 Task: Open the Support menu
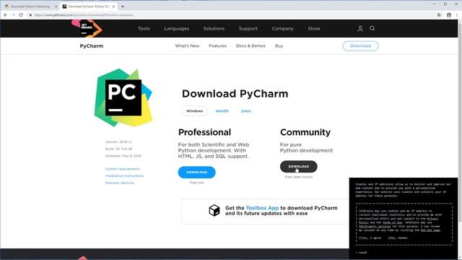click(x=248, y=29)
